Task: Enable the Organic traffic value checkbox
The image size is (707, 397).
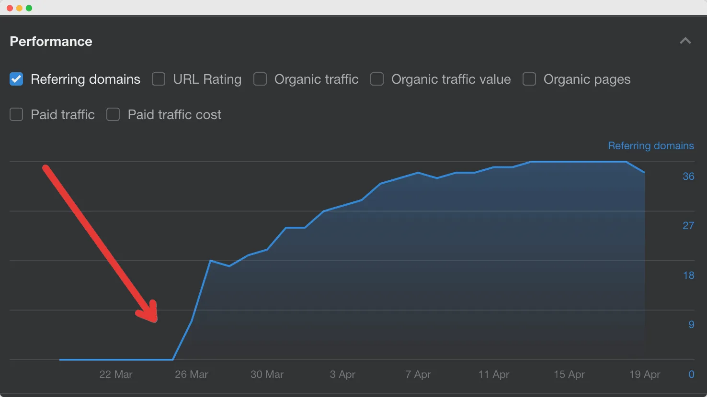Action: pos(377,79)
